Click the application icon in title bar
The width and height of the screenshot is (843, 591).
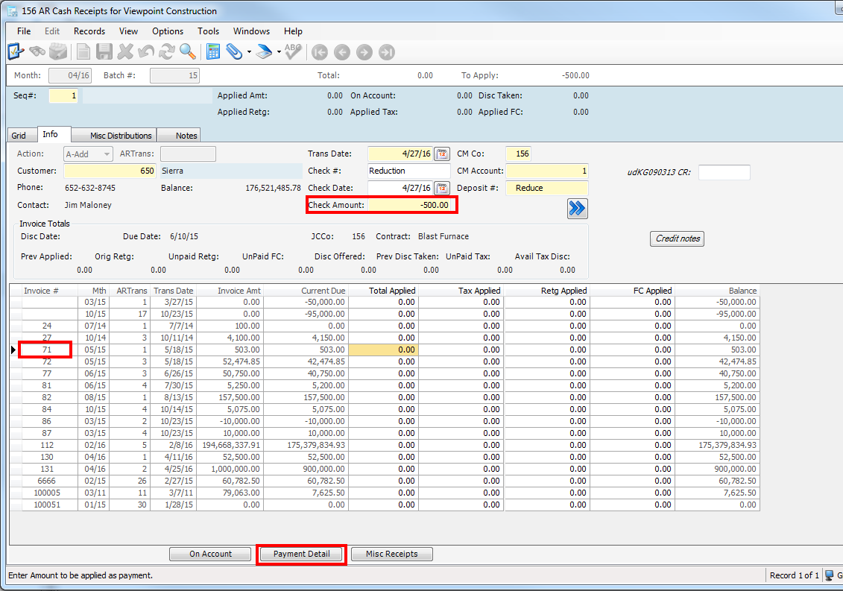(13, 10)
